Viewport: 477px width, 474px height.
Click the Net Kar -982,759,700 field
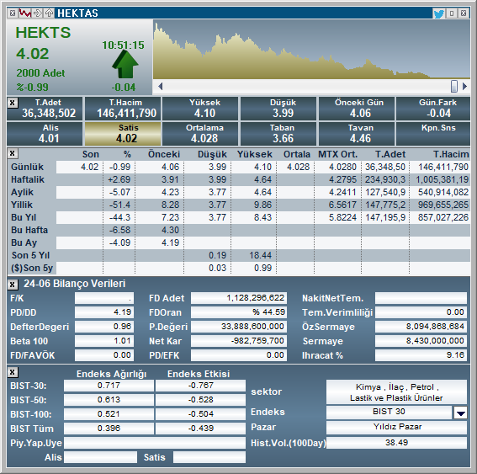pos(239,341)
